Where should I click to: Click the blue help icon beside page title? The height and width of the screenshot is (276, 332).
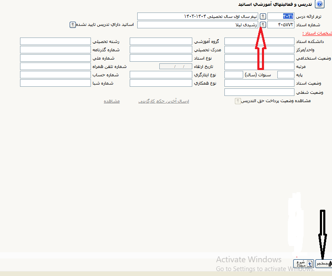pyautogui.click(x=319, y=4)
